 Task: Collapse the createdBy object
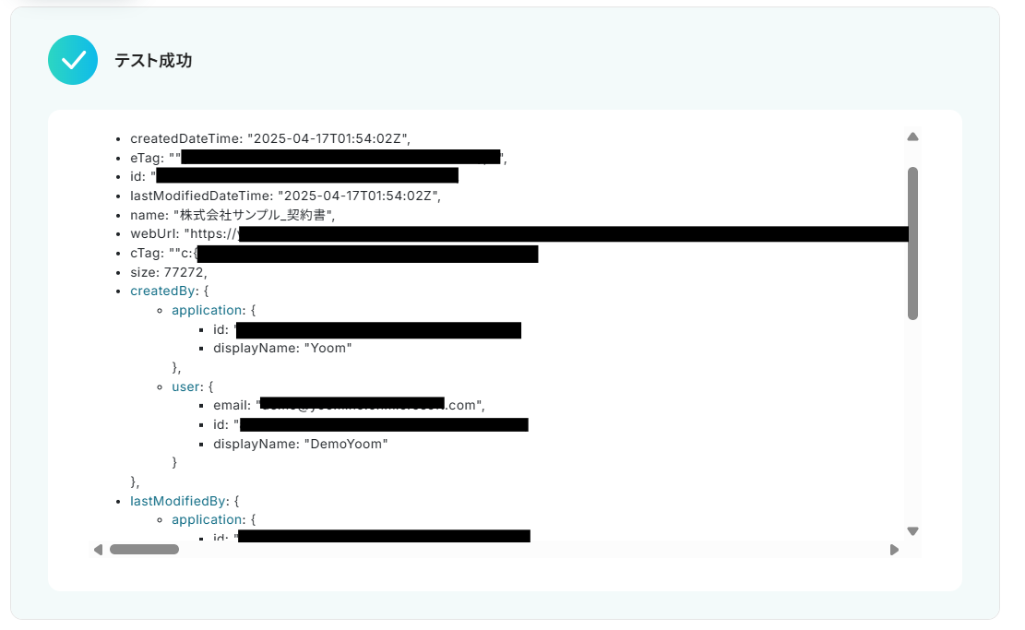(x=162, y=291)
